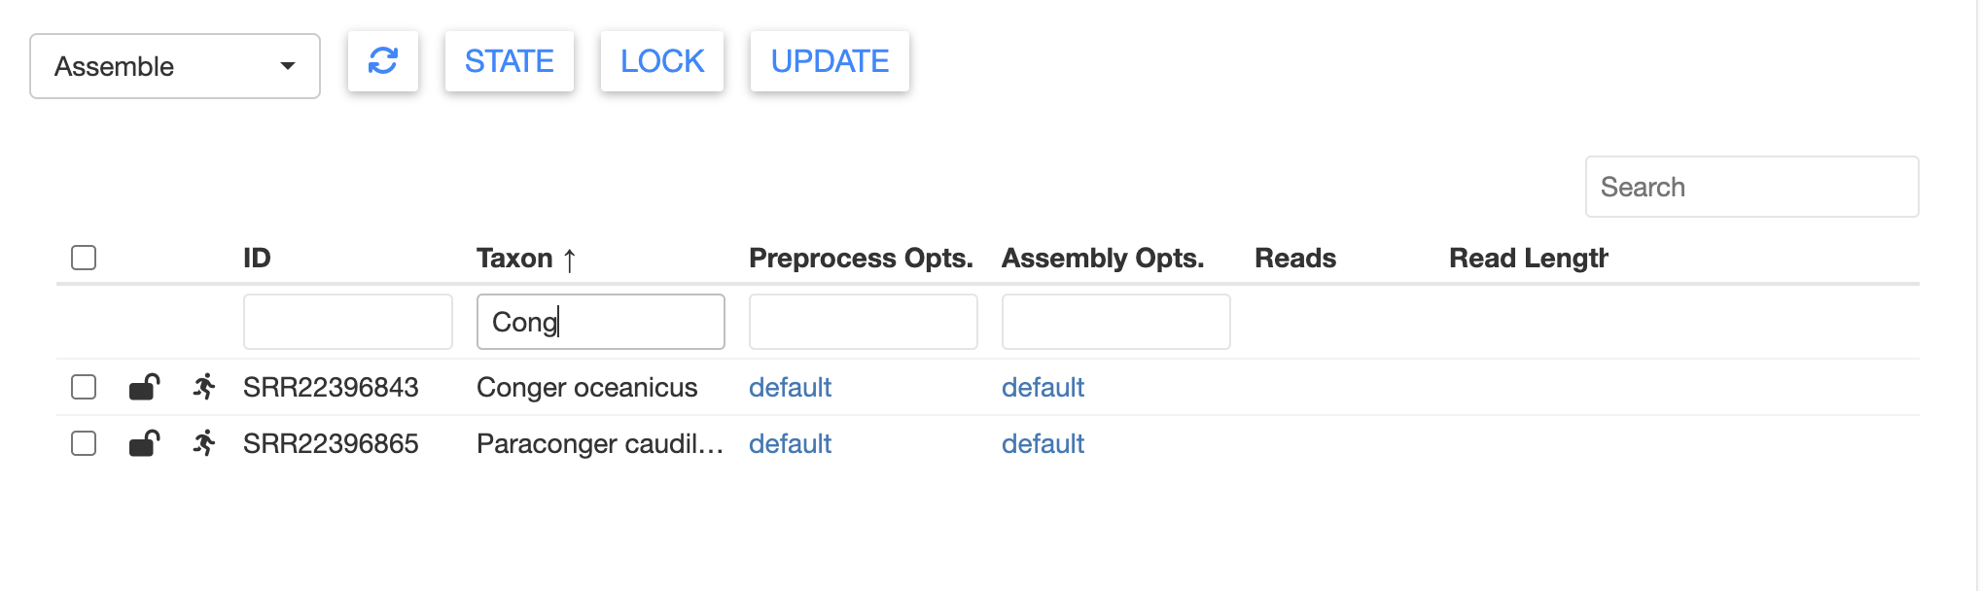This screenshot has width=1980, height=591.
Task: Sort by the Reads column header
Action: [x=1295, y=258]
